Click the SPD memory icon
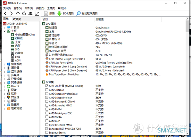The width and height of the screenshot is (191, 137). 12,49
